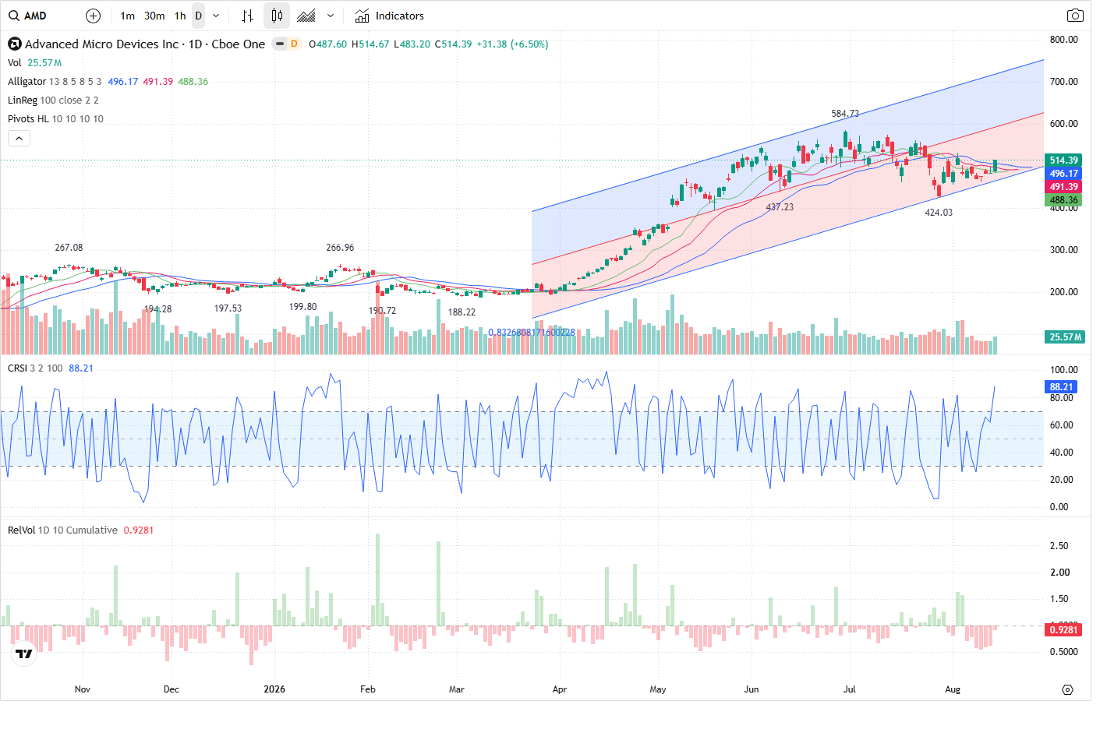
Task: Click the red 491.39 label on the price axis
Action: (1063, 187)
